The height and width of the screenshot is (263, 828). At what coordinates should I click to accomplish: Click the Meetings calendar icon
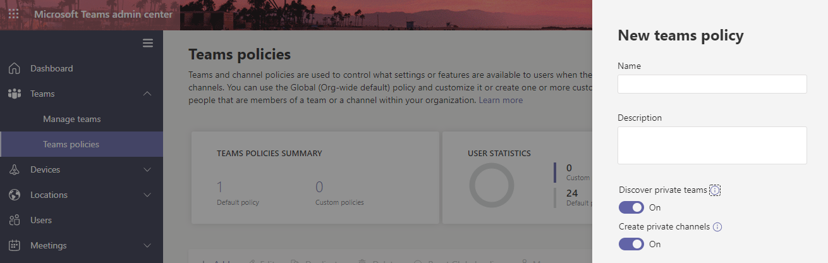pos(14,245)
